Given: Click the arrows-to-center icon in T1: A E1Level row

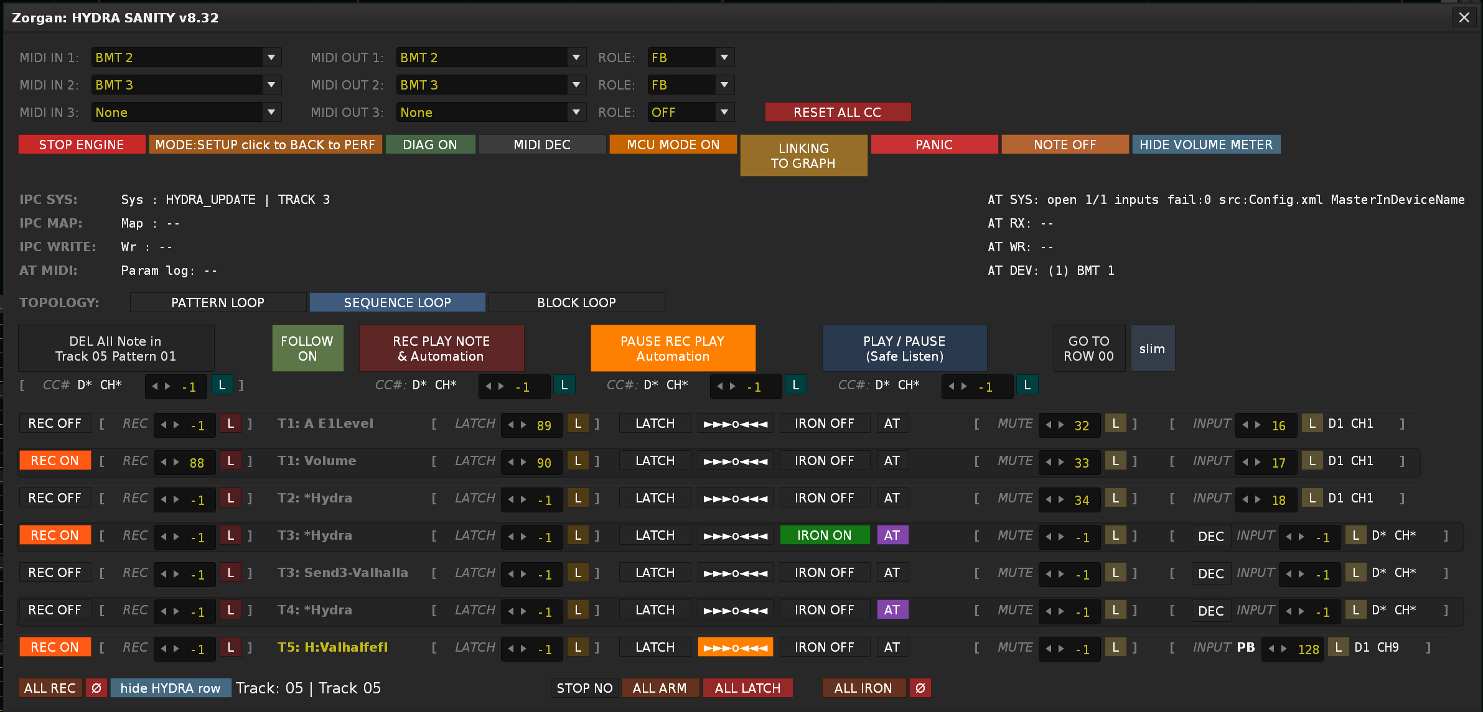Looking at the screenshot, I should (x=736, y=423).
